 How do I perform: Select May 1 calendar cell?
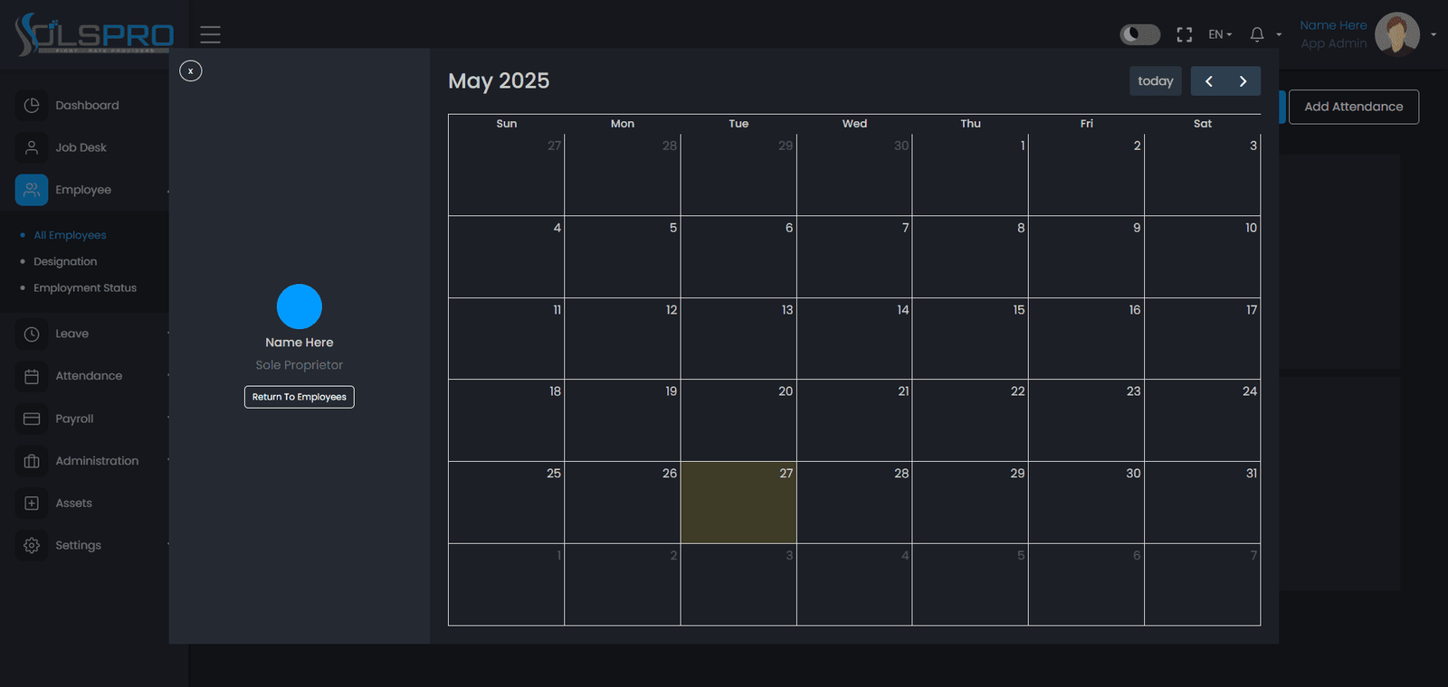970,174
